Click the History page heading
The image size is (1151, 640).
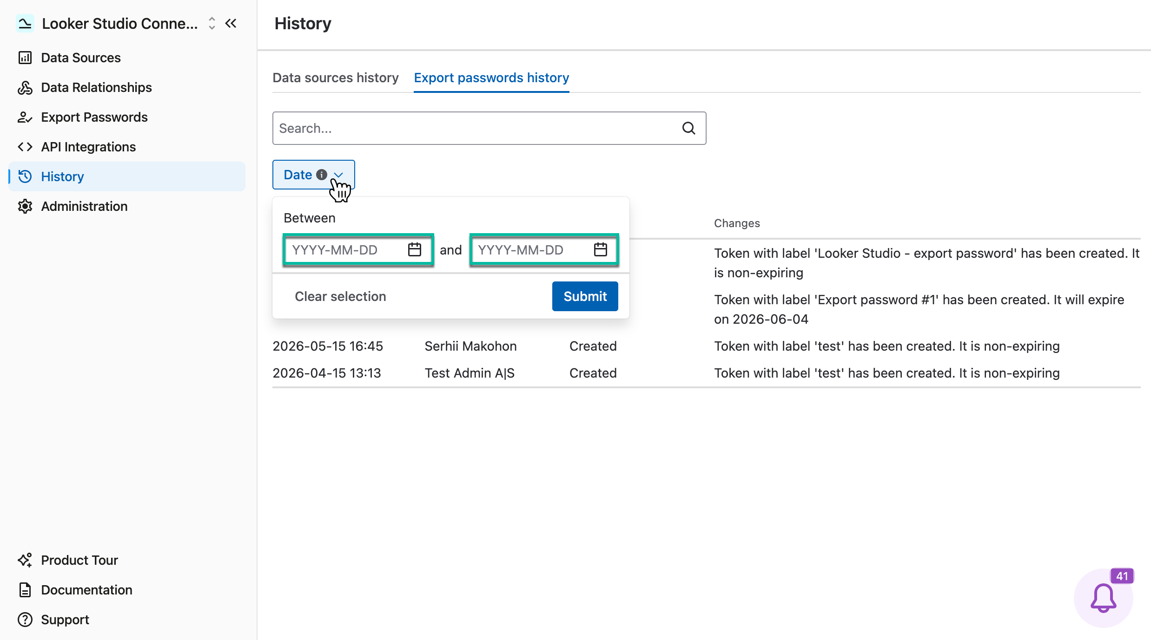coord(303,23)
